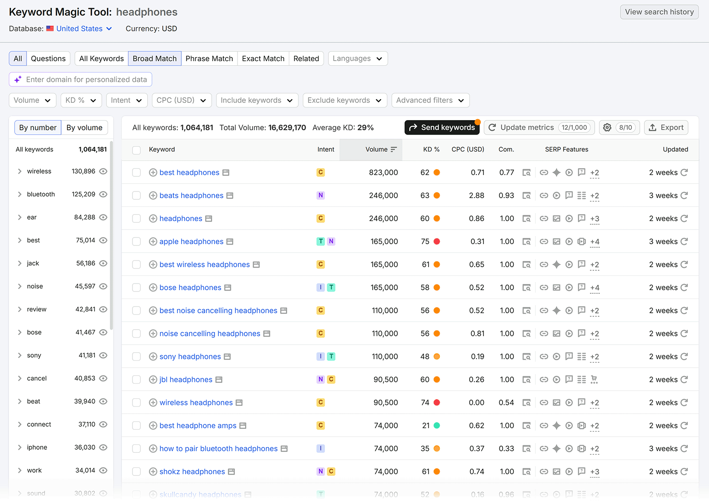
Task: Click the AI overview star icon for best headphones
Action: (557, 172)
